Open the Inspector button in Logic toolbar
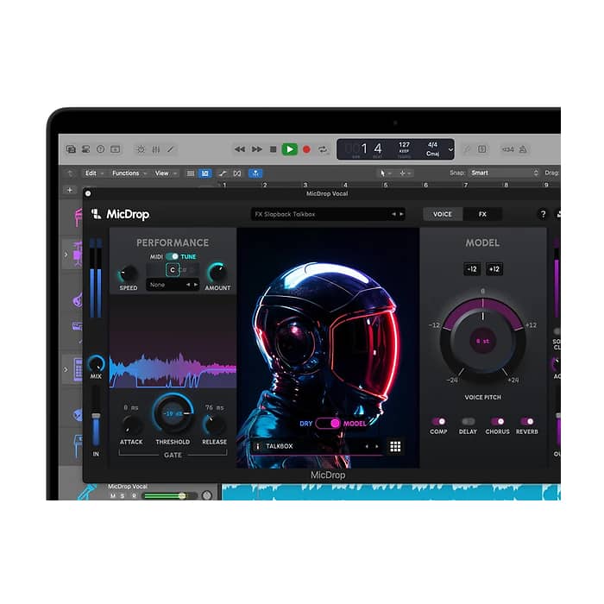This screenshot has height=604, width=604. tap(85, 149)
